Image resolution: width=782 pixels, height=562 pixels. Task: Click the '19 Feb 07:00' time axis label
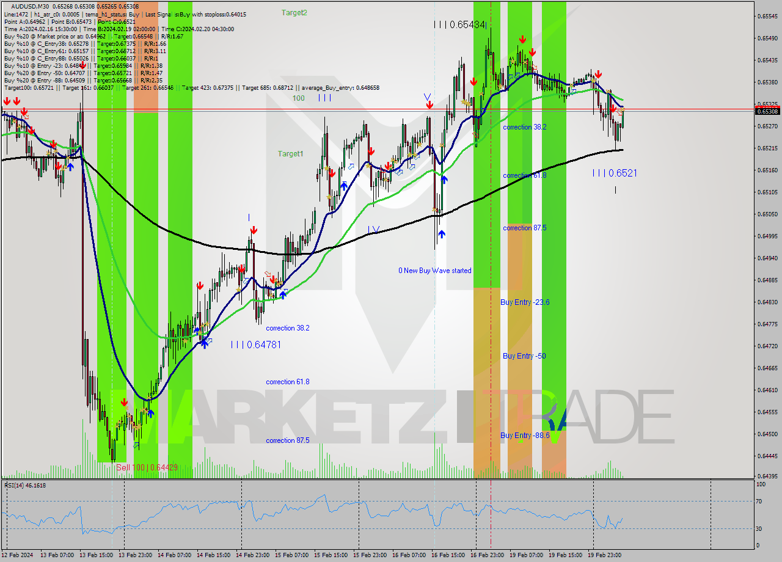coord(525,555)
